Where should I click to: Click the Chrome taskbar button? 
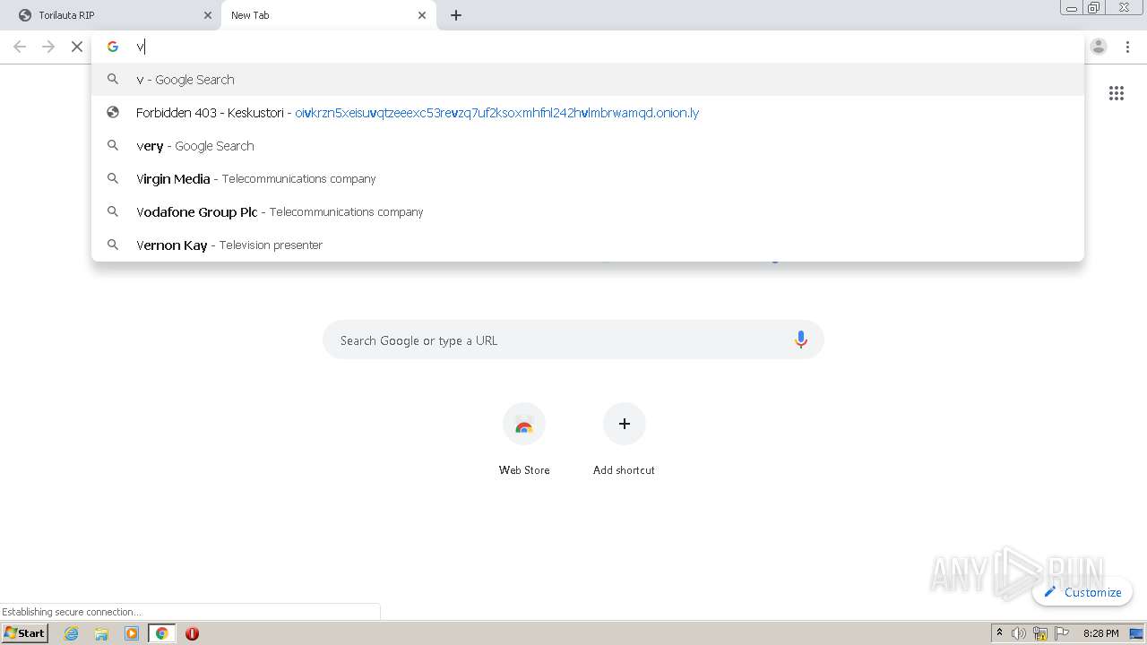tap(162, 633)
